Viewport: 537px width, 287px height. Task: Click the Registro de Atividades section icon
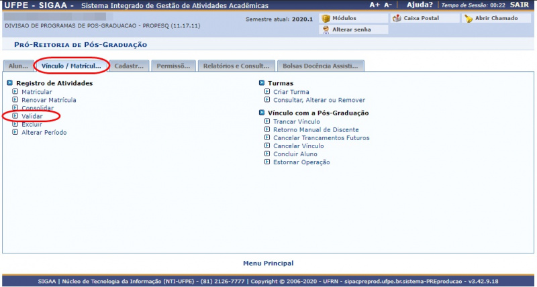coord(10,83)
